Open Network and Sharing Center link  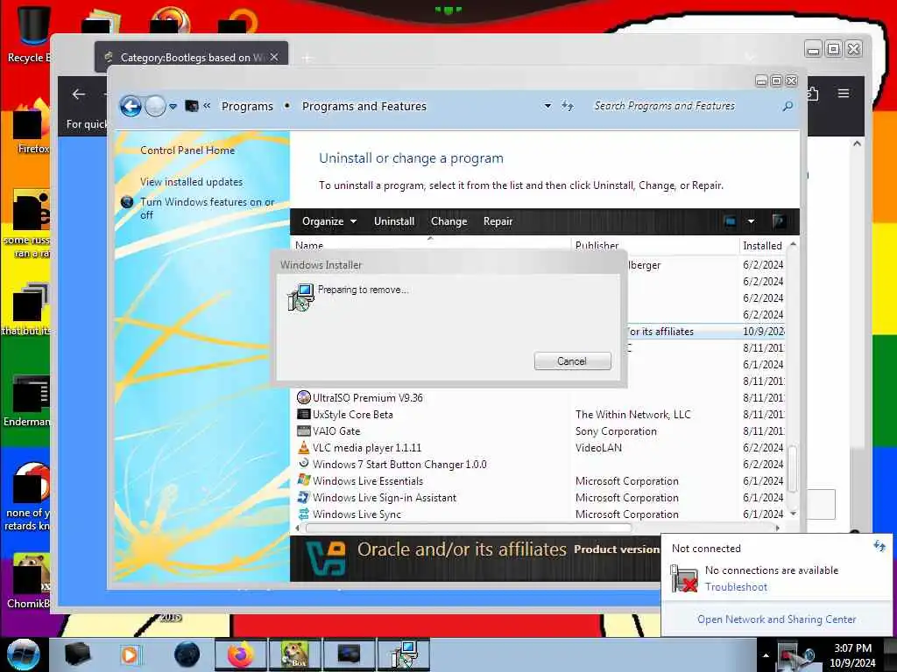click(x=776, y=619)
